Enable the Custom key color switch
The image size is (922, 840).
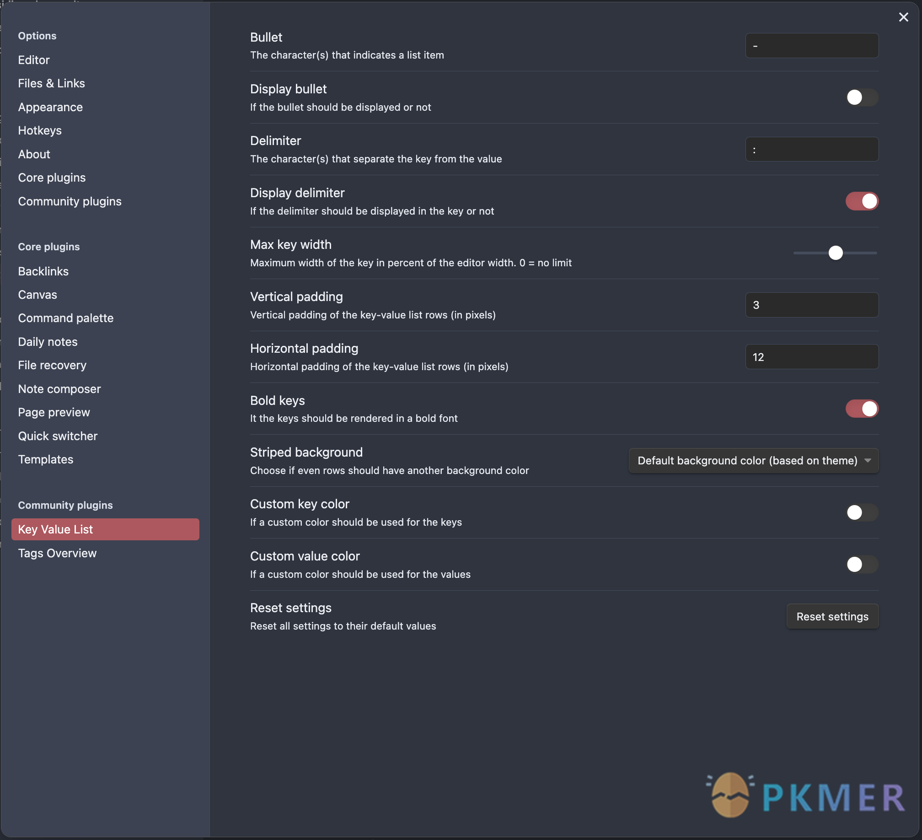point(862,512)
